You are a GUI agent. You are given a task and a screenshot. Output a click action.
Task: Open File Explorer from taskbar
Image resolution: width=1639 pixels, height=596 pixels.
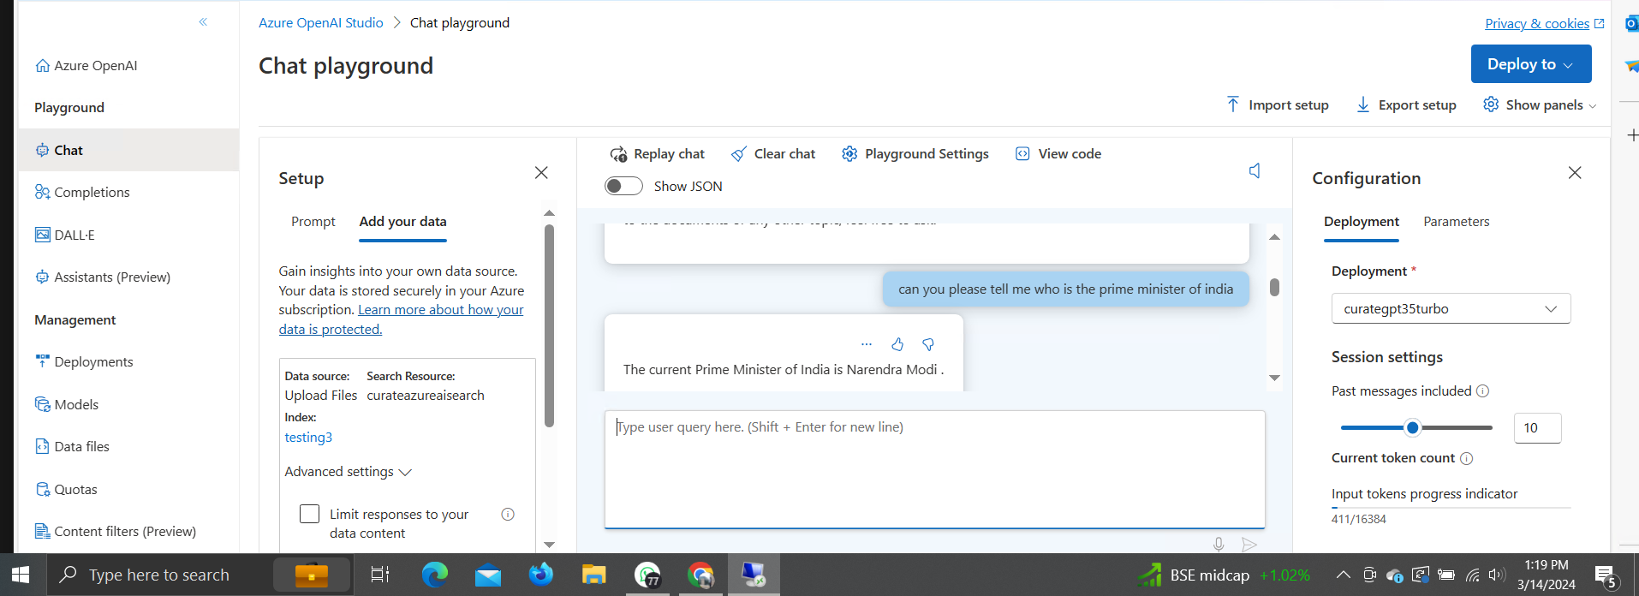tap(593, 575)
